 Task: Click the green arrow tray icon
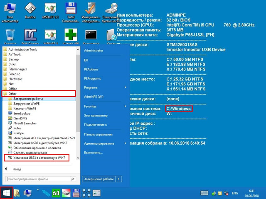(214, 193)
